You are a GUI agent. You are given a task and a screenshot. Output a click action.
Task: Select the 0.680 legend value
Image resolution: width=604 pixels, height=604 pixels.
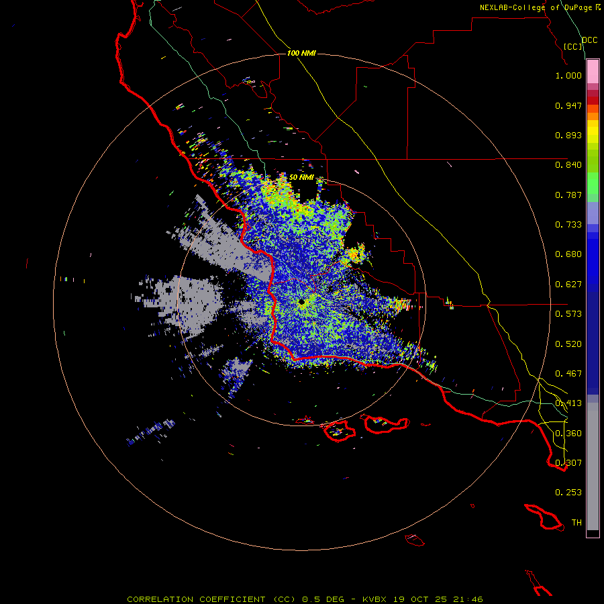click(568, 254)
